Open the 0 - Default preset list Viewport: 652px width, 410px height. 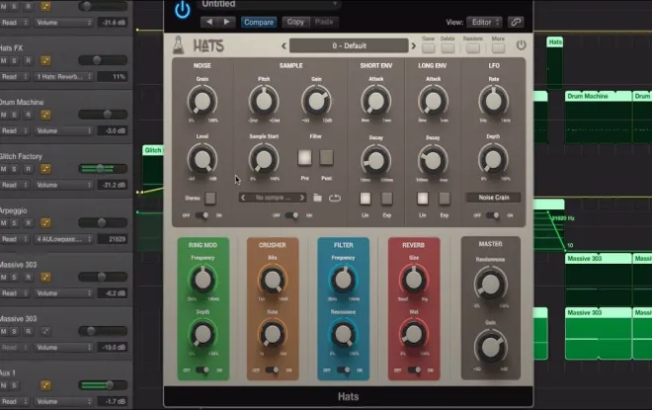pos(349,45)
